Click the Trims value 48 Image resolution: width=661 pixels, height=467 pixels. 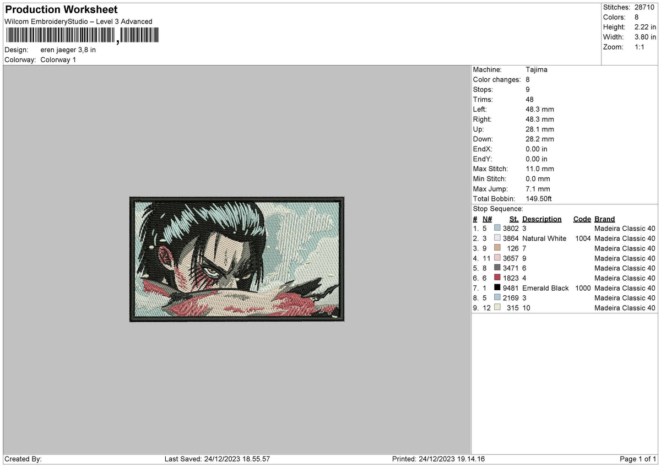click(x=530, y=100)
